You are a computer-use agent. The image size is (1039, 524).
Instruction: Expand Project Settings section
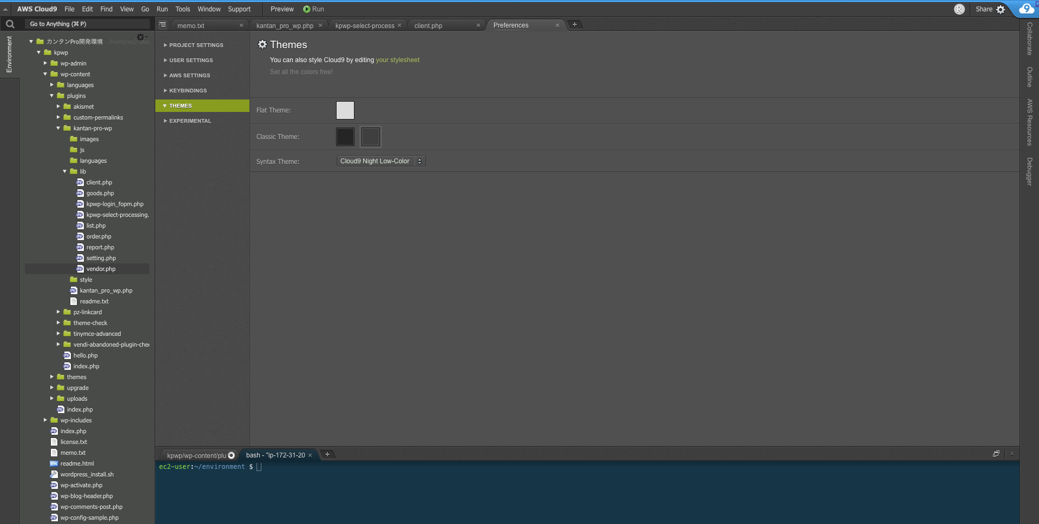202,45
